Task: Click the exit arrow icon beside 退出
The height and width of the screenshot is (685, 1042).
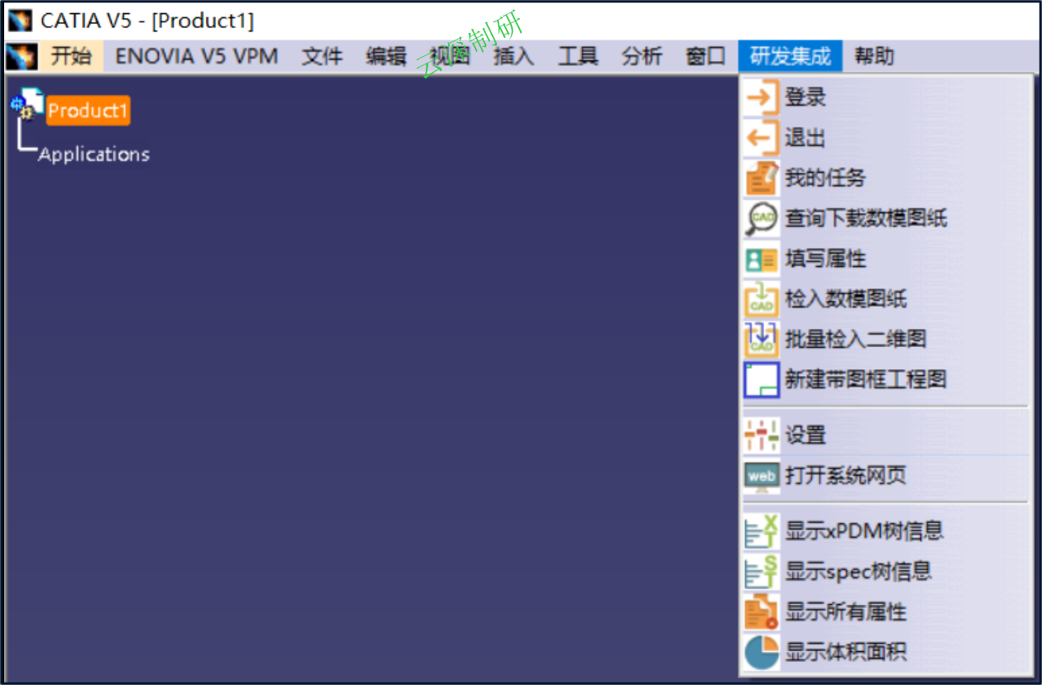Action: pyautogui.click(x=762, y=137)
